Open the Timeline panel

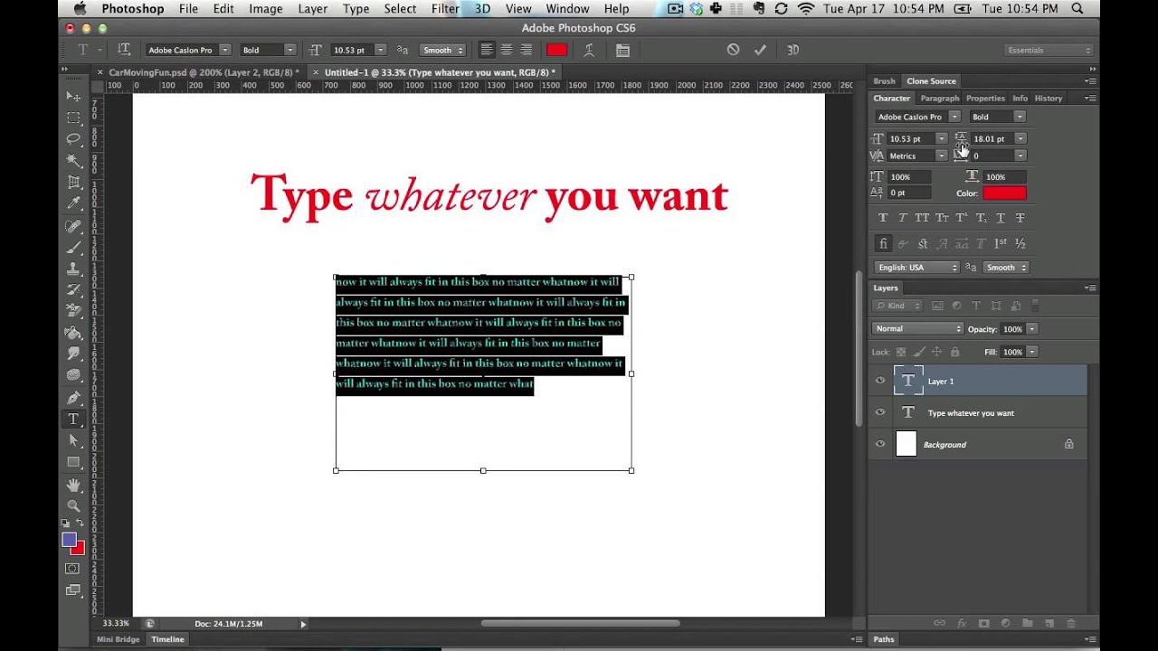[167, 639]
